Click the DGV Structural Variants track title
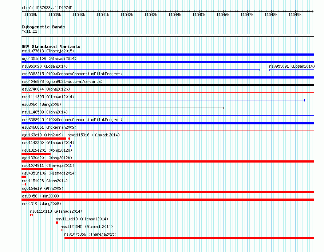Image resolution: width=324 pixels, height=252 pixels. pos(51,47)
